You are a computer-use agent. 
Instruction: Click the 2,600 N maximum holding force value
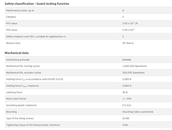(x=127, y=86)
